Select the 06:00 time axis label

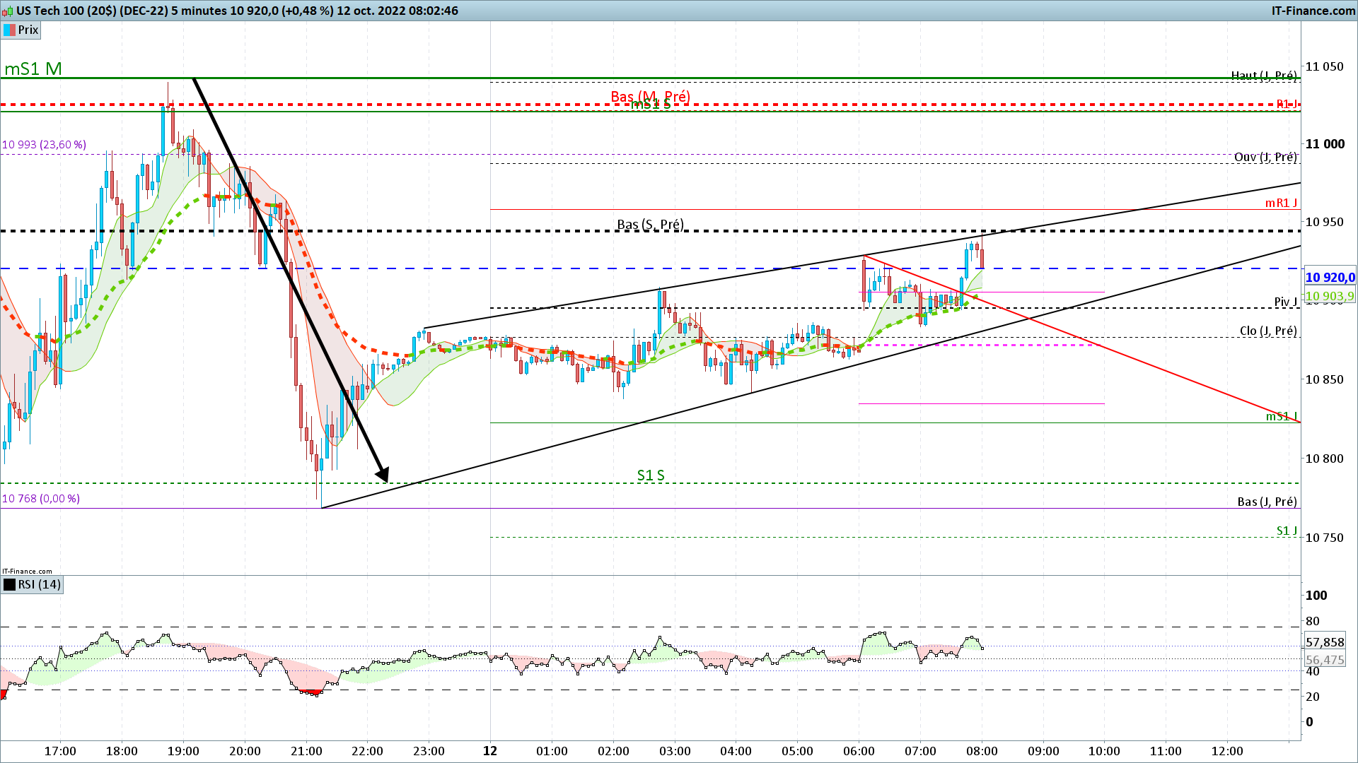pos(859,751)
